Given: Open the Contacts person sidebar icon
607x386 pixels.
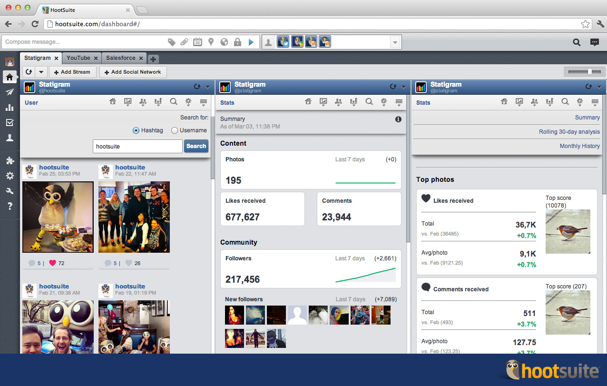Looking at the screenshot, I should pyautogui.click(x=10, y=138).
